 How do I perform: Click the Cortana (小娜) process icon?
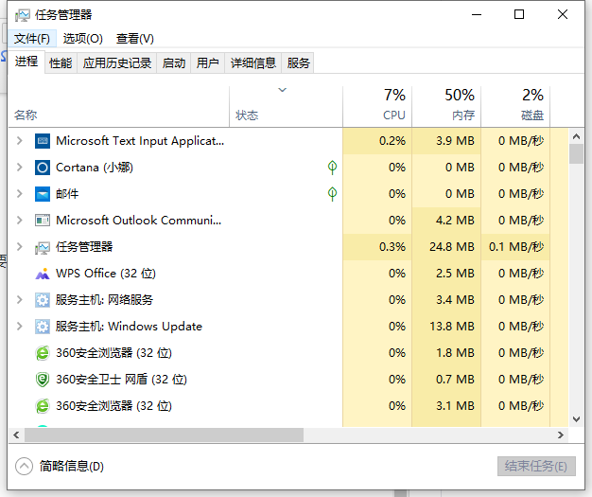click(x=43, y=168)
